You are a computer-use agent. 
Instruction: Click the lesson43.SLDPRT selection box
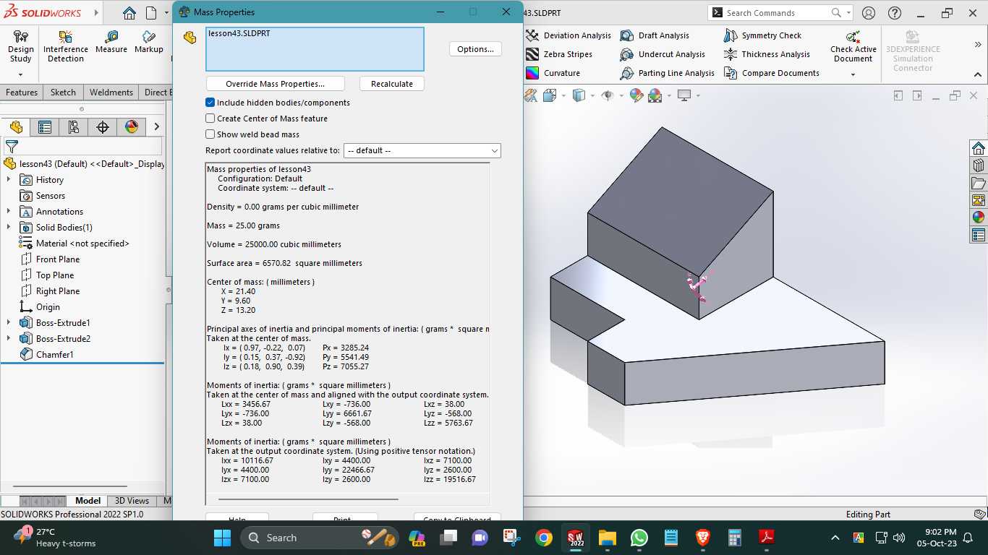[x=315, y=49]
